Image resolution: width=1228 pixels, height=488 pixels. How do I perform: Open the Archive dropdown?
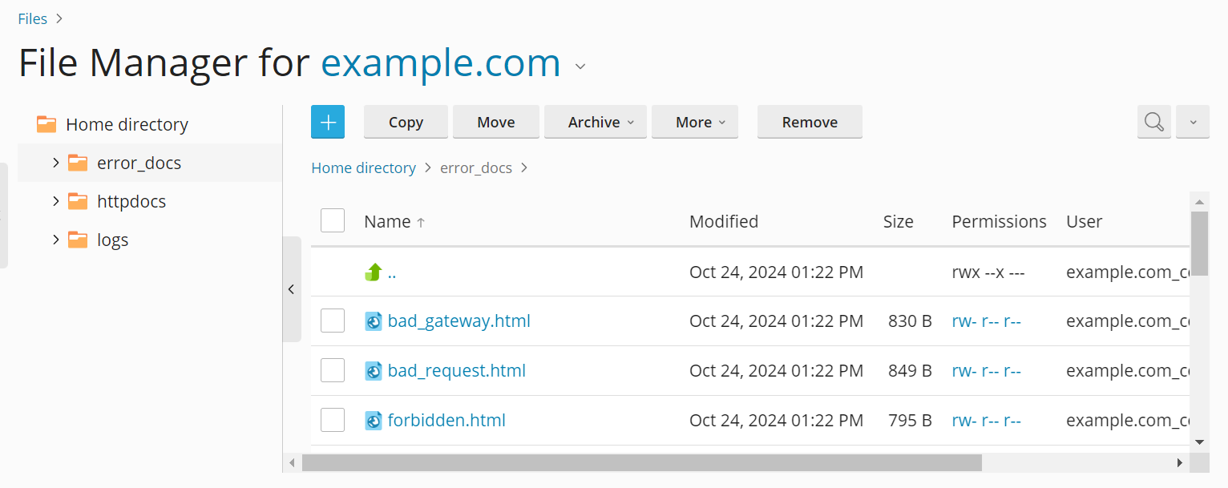pos(595,122)
